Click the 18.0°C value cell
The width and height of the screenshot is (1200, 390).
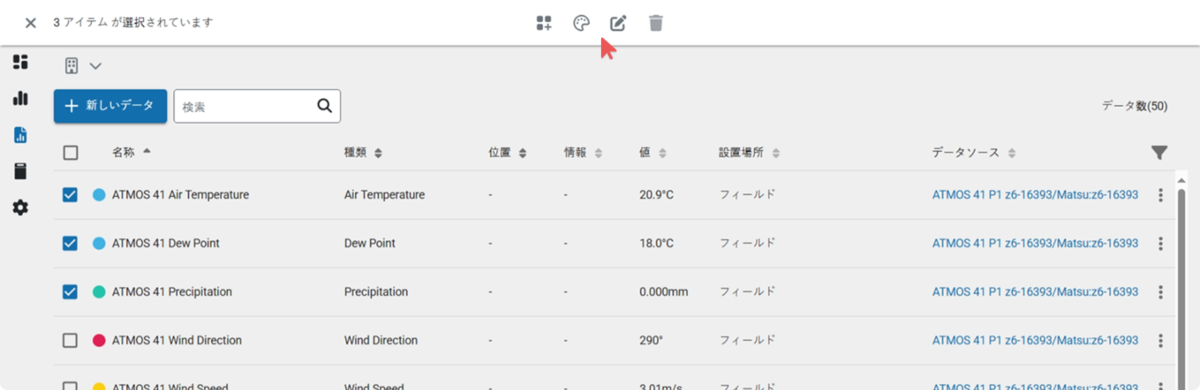(x=656, y=243)
